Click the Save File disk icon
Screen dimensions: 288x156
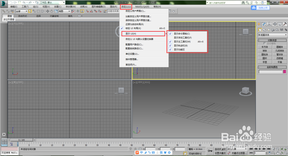20,3
